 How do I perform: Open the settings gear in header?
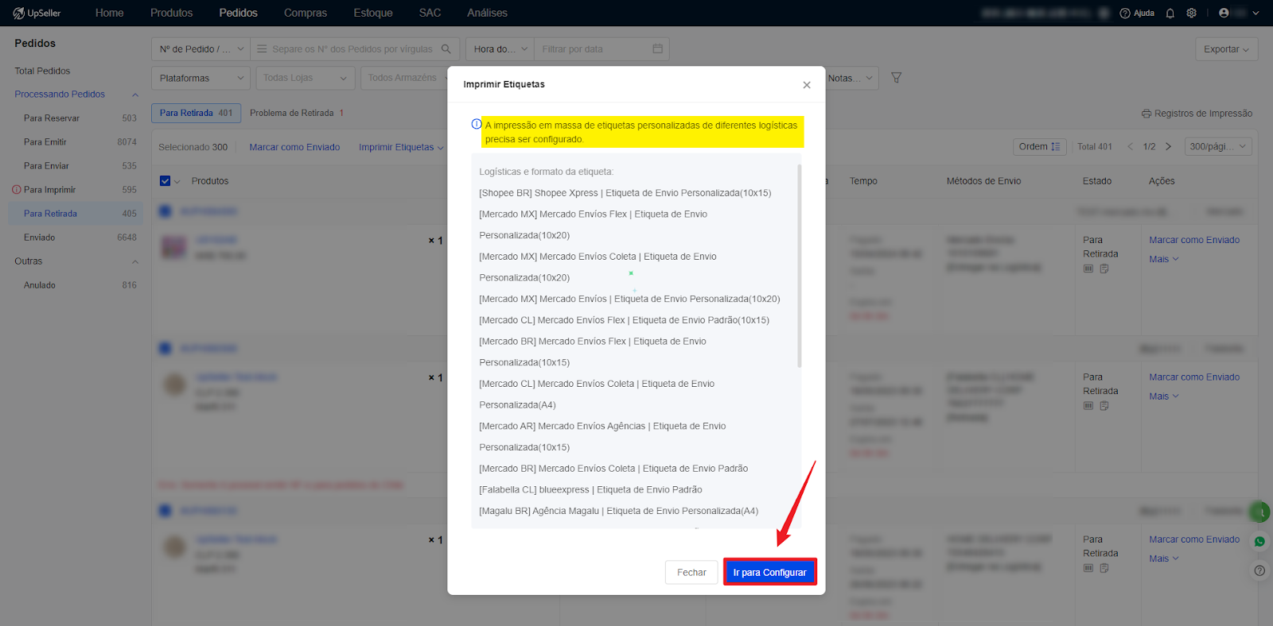tap(1191, 13)
